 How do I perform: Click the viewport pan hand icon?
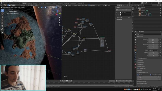point(60,20)
